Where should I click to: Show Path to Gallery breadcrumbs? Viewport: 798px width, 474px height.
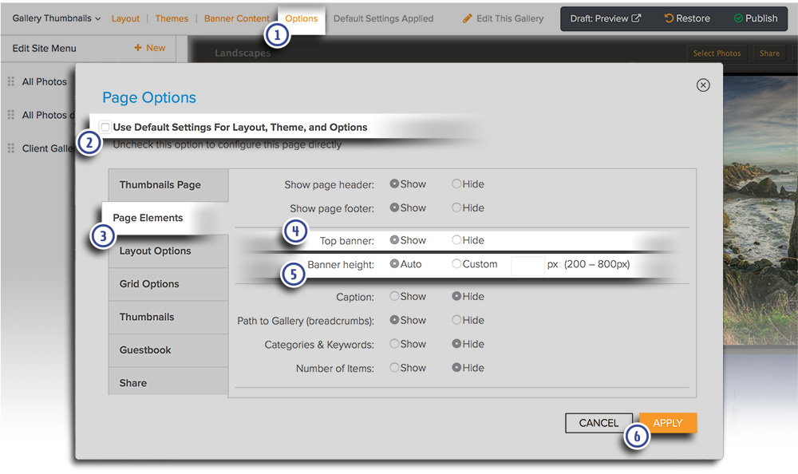[x=394, y=320]
